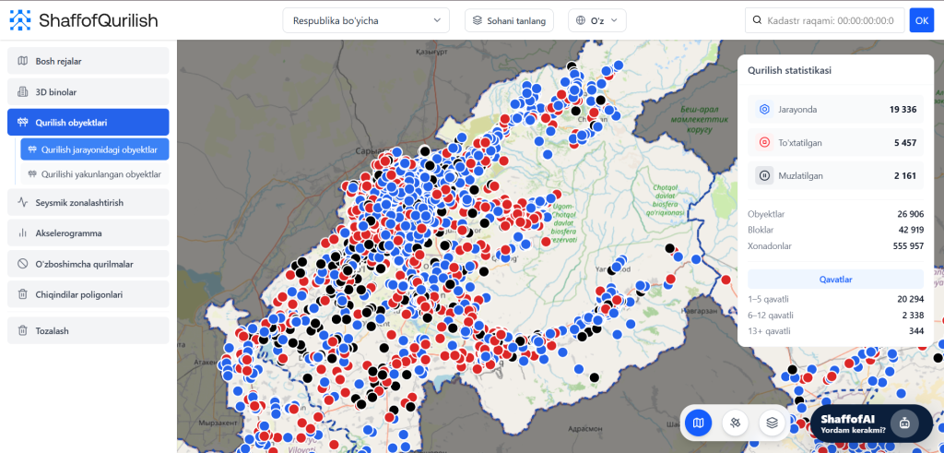Open the Respublika bo'yicha region dropdown
This screenshot has width=944, height=453.
[x=366, y=20]
